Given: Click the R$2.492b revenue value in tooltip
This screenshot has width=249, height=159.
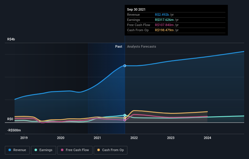Looking at the screenshot, I should 162,15.
